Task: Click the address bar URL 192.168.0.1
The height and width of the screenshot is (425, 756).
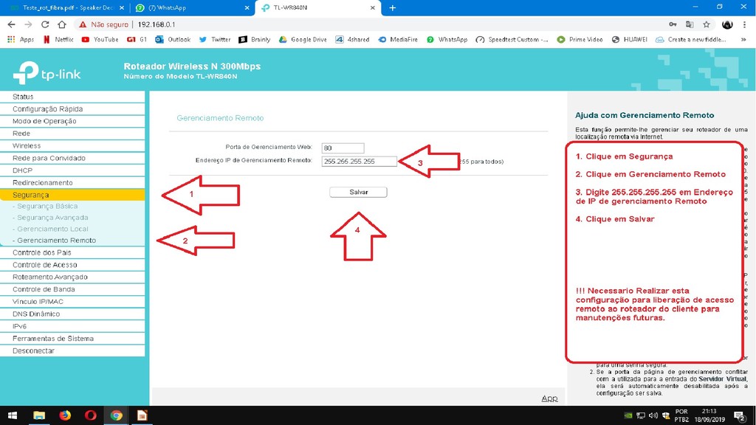Action: (157, 24)
